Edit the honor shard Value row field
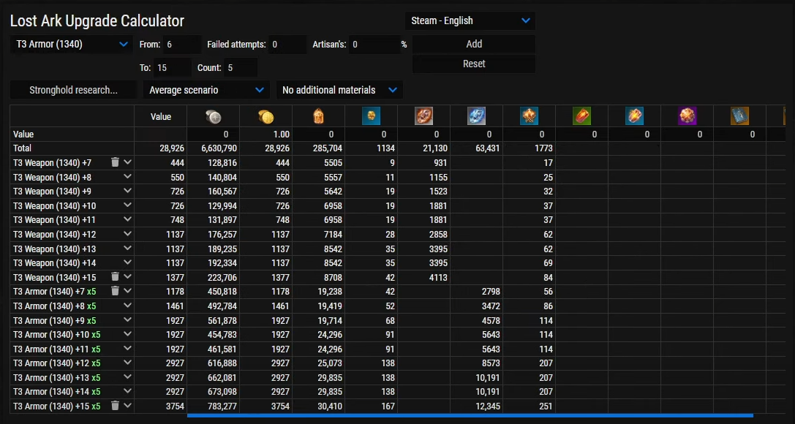795x424 pixels. (x=318, y=135)
